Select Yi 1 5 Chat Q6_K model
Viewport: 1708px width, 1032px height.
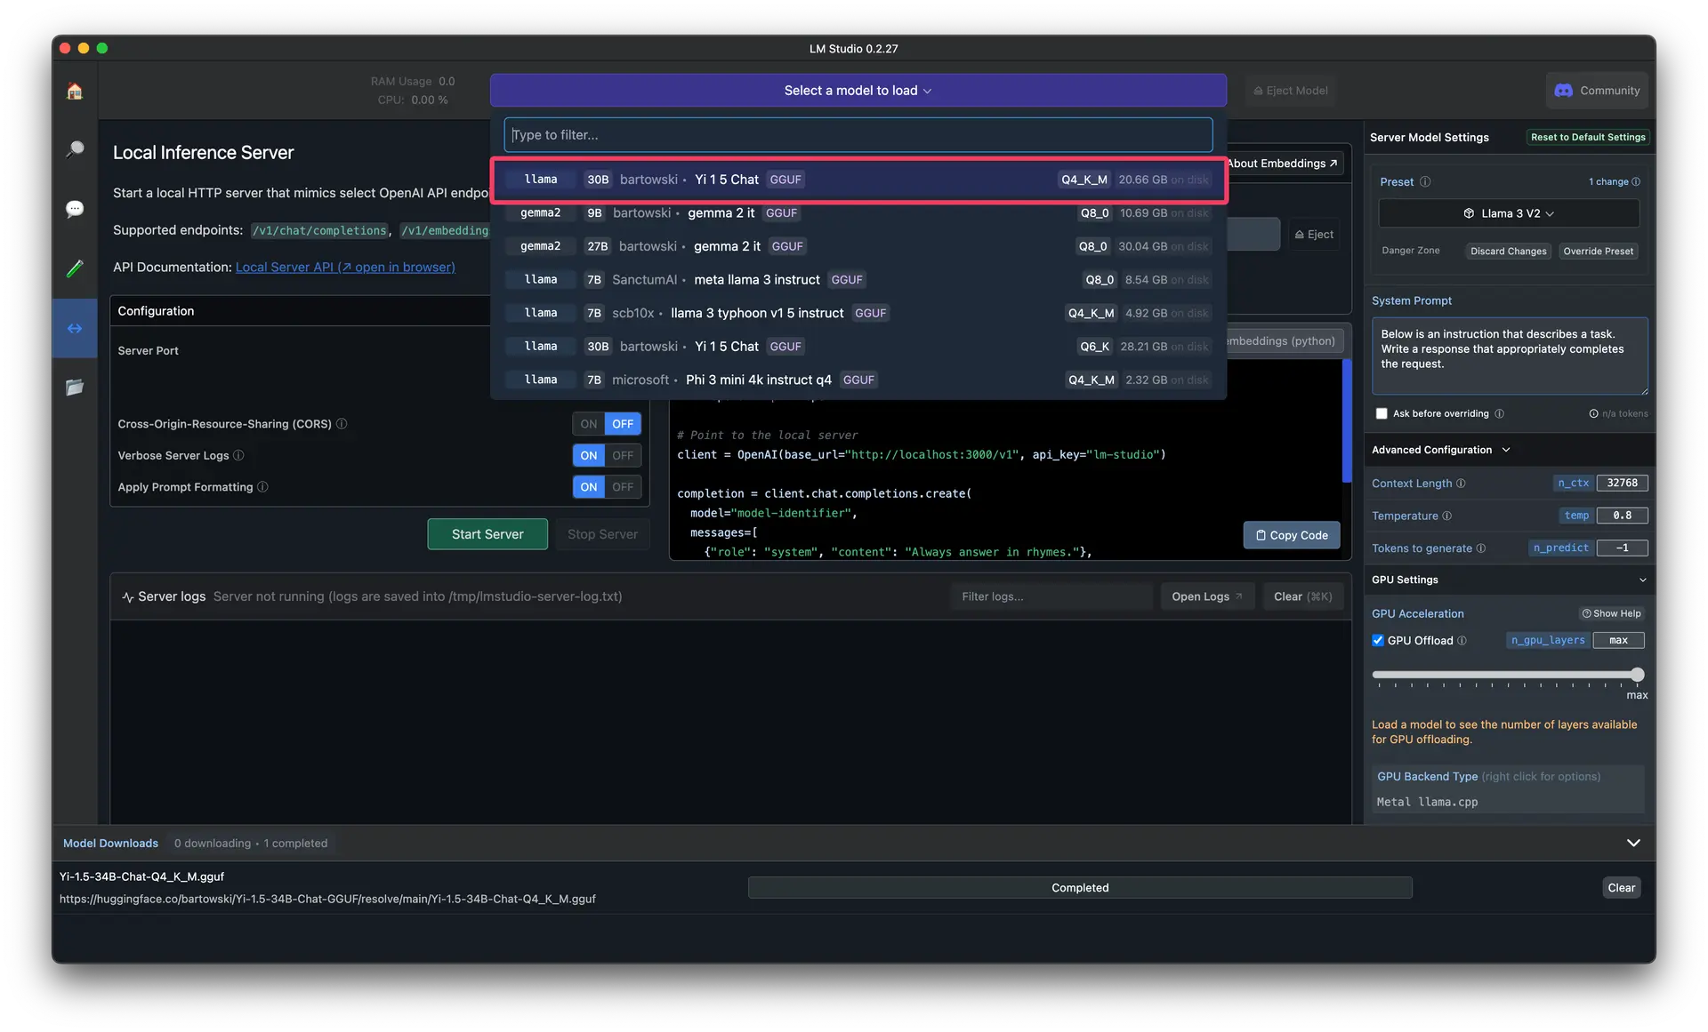858,347
